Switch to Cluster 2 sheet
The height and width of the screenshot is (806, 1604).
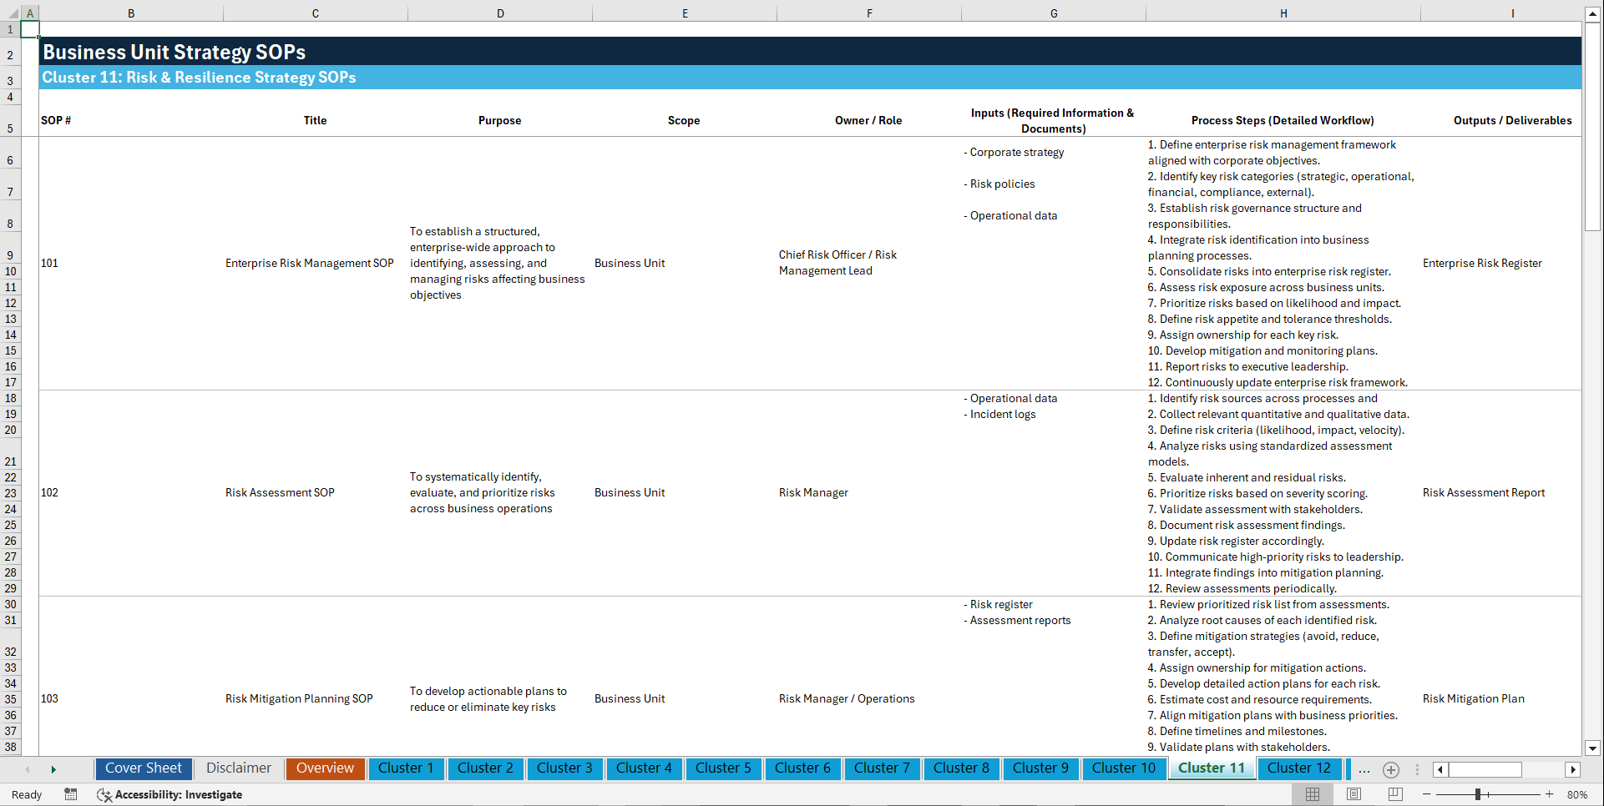485,768
